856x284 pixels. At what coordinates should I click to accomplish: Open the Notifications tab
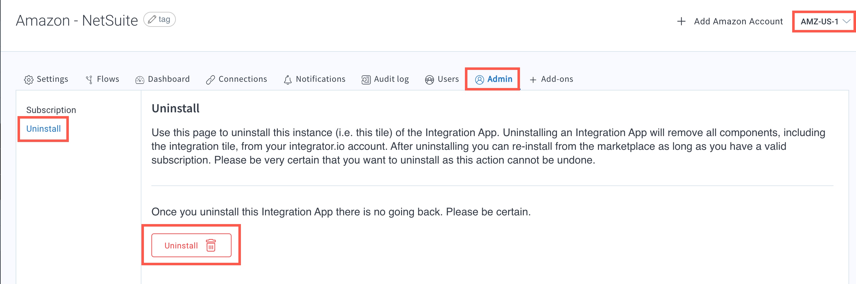[314, 79]
